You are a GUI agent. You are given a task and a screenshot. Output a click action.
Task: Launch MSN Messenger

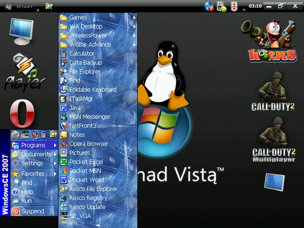(x=98, y=117)
